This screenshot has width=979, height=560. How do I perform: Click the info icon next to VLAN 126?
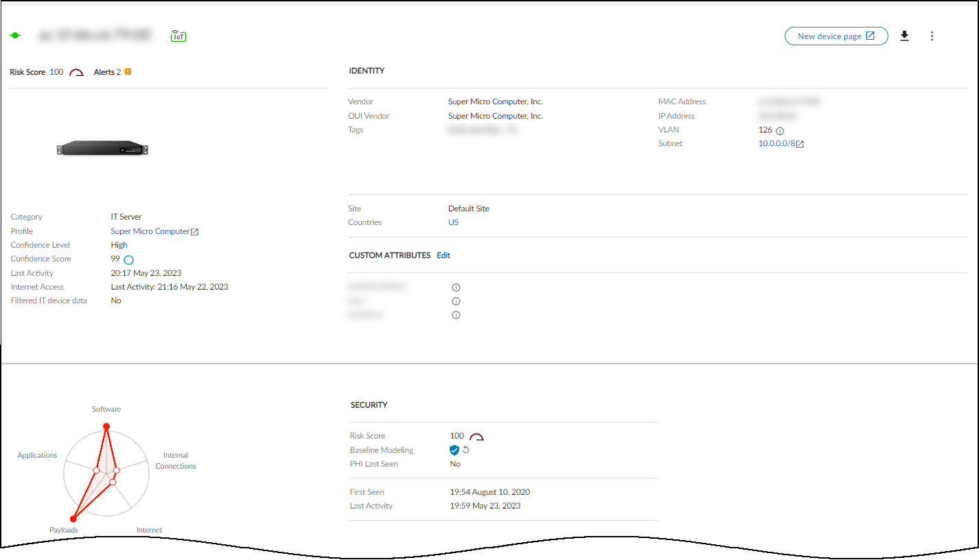(x=780, y=130)
